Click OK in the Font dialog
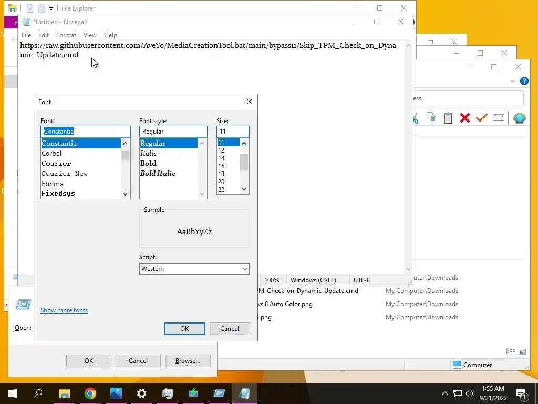Screen dimensions: 538x404 pos(184,328)
